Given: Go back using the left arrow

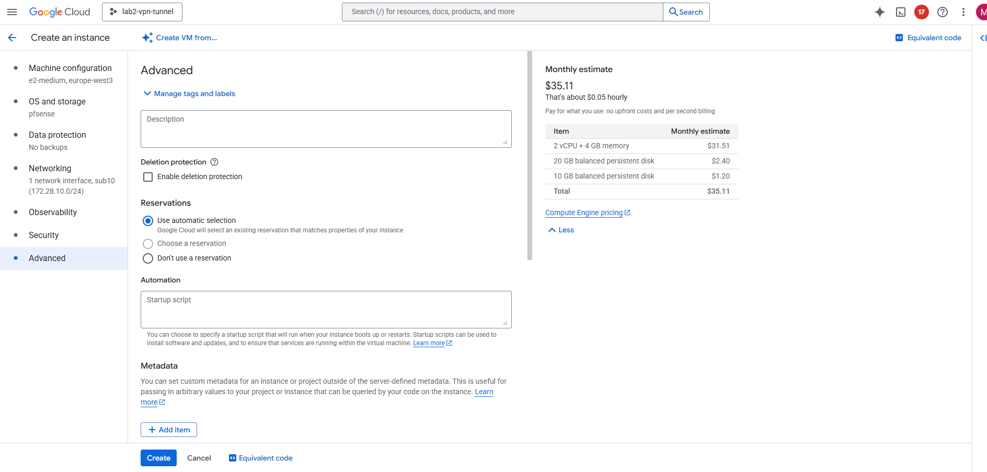Looking at the screenshot, I should (13, 38).
